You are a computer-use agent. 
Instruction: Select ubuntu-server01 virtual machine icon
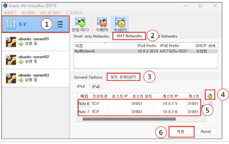pyautogui.click(x=11, y=42)
